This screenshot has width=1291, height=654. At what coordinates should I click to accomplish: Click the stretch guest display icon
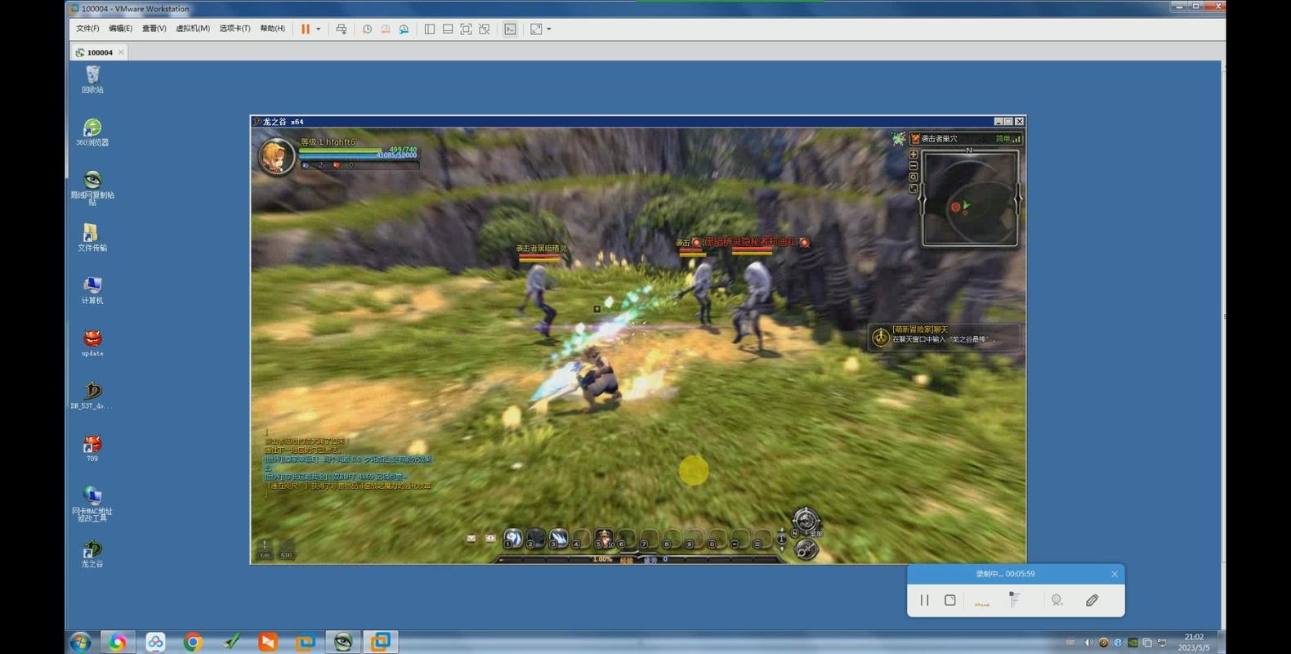[x=536, y=29]
